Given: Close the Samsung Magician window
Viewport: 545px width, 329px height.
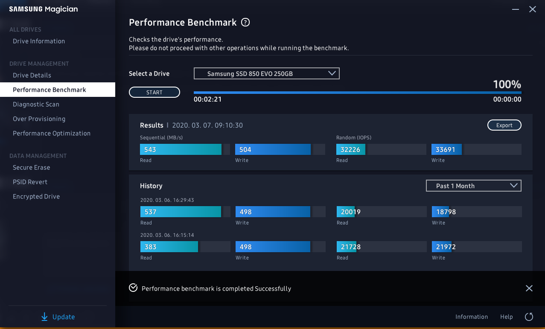Looking at the screenshot, I should click(x=533, y=9).
